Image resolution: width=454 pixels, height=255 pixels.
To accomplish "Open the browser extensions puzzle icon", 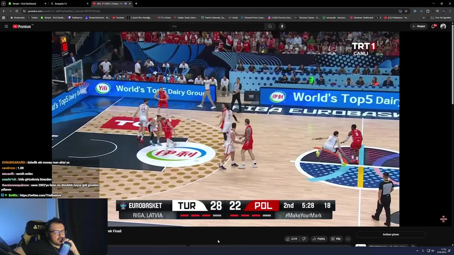I will tap(428, 11).
